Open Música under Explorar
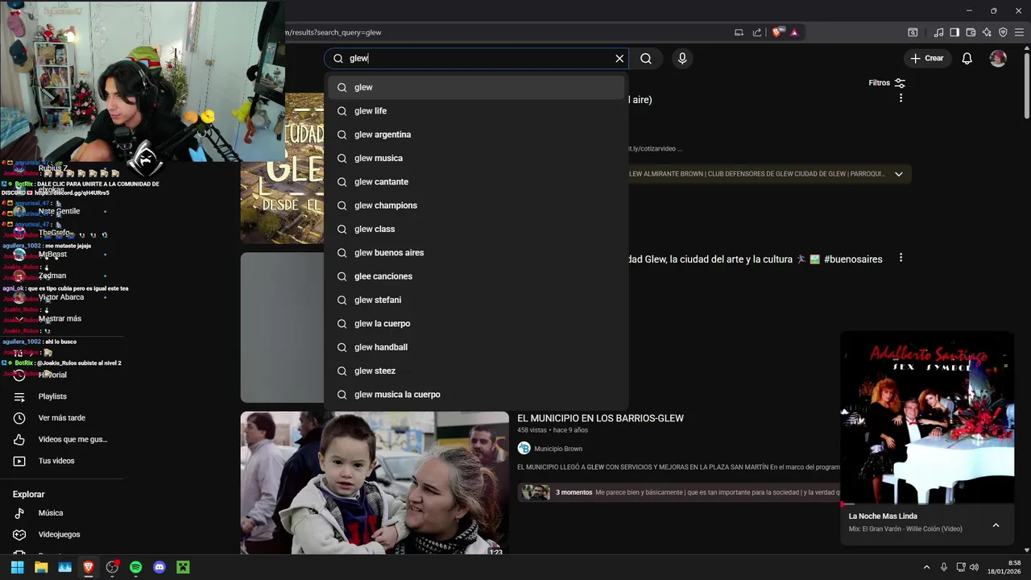 coord(51,513)
